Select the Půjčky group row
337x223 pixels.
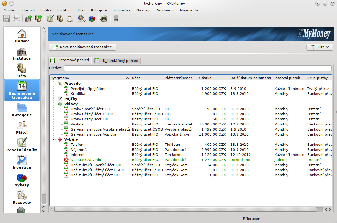pos(191,99)
